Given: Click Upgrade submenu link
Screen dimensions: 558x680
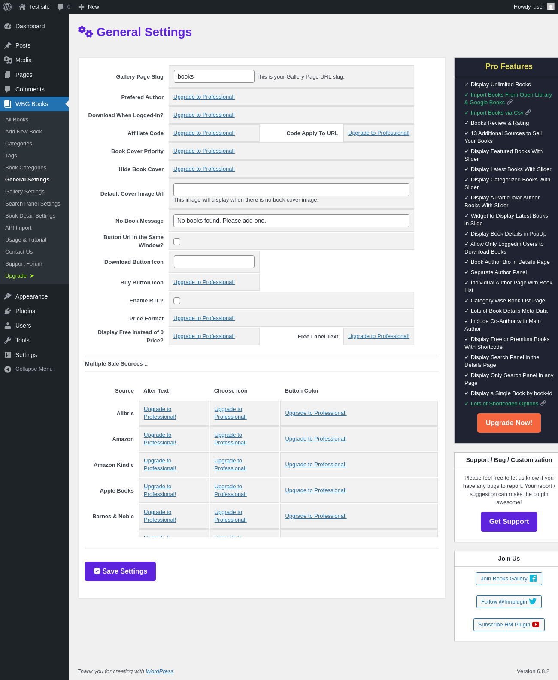Looking at the screenshot, I should [x=19, y=276].
